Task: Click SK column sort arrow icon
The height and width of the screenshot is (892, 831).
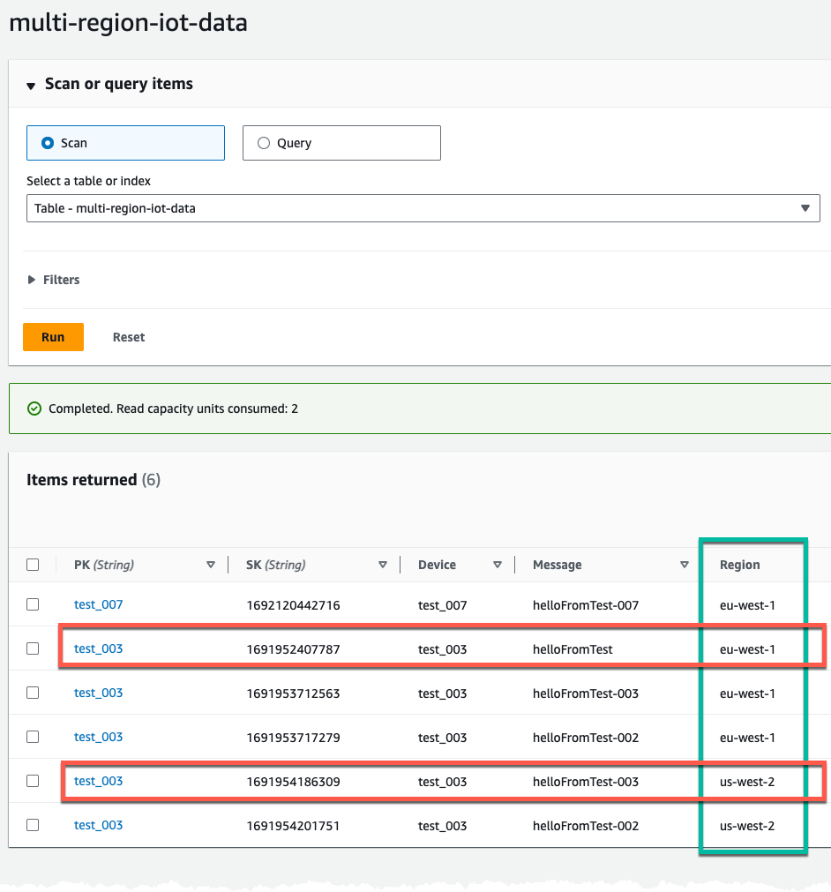Action: click(383, 565)
